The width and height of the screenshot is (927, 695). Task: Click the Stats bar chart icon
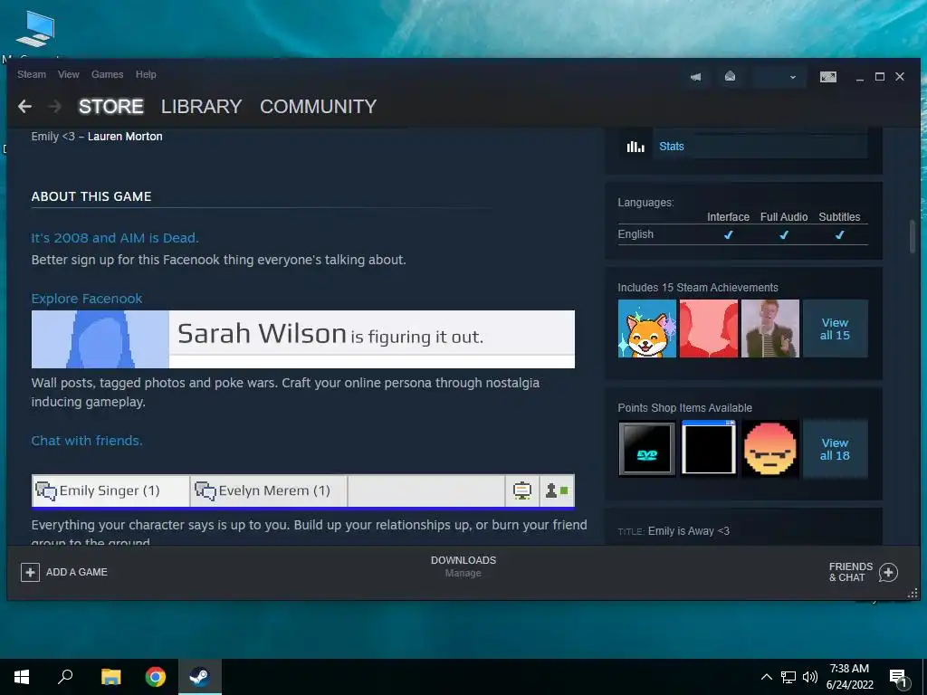pyautogui.click(x=636, y=147)
